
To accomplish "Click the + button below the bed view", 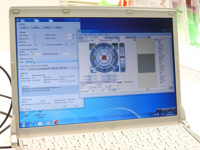I will point(147,89).
